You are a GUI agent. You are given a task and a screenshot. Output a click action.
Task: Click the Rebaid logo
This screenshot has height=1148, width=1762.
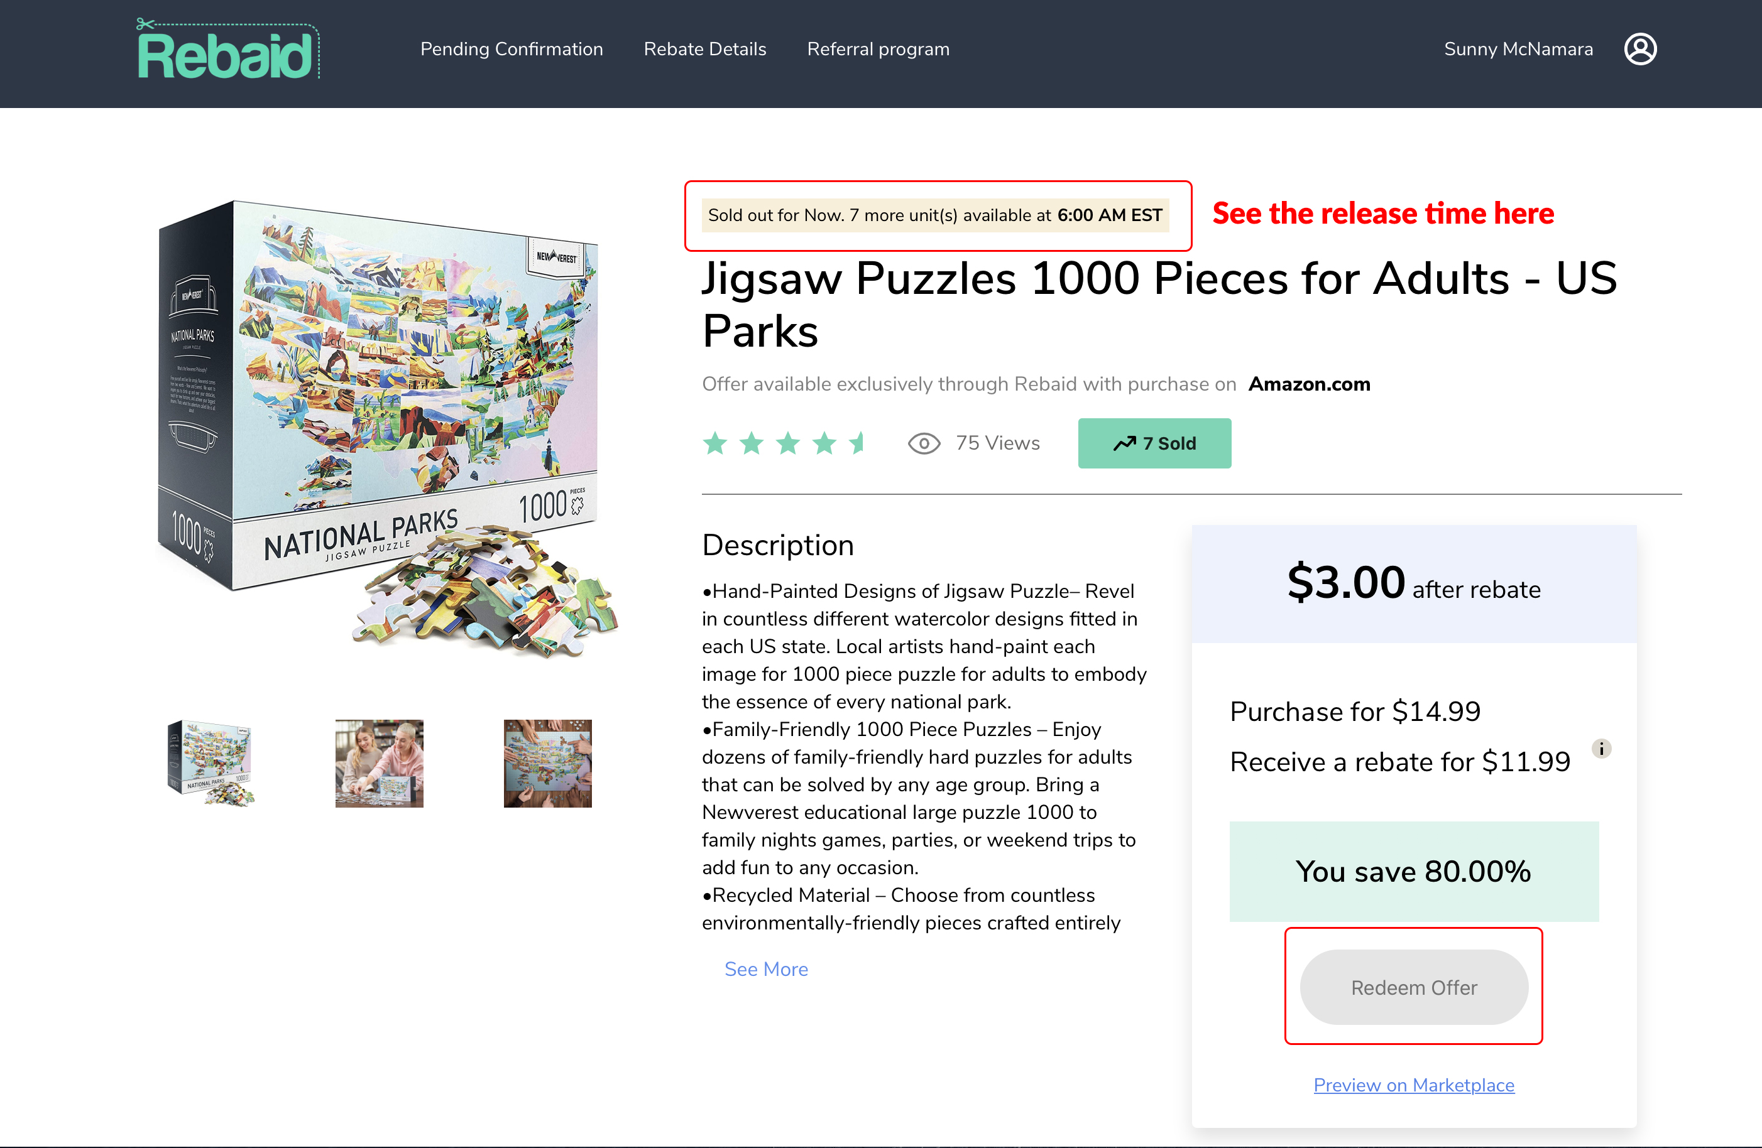coord(228,50)
